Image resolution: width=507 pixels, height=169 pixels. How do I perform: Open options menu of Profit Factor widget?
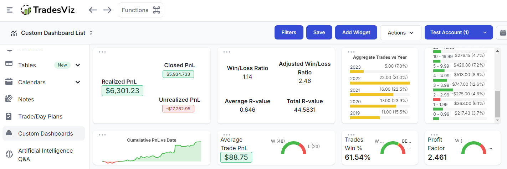(434, 135)
